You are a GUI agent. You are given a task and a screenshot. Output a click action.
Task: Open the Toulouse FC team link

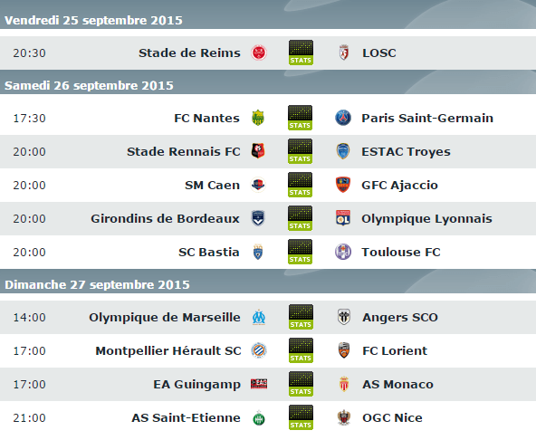(x=401, y=253)
